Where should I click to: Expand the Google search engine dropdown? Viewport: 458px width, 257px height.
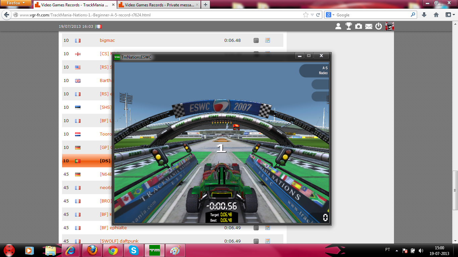(330, 15)
